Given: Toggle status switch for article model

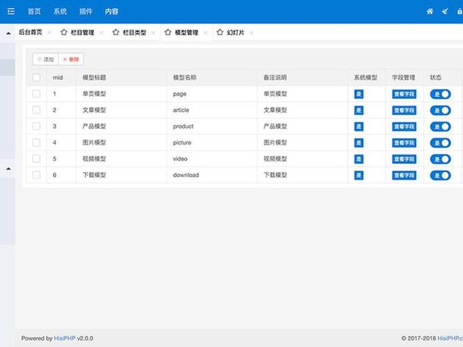Looking at the screenshot, I should click(440, 110).
